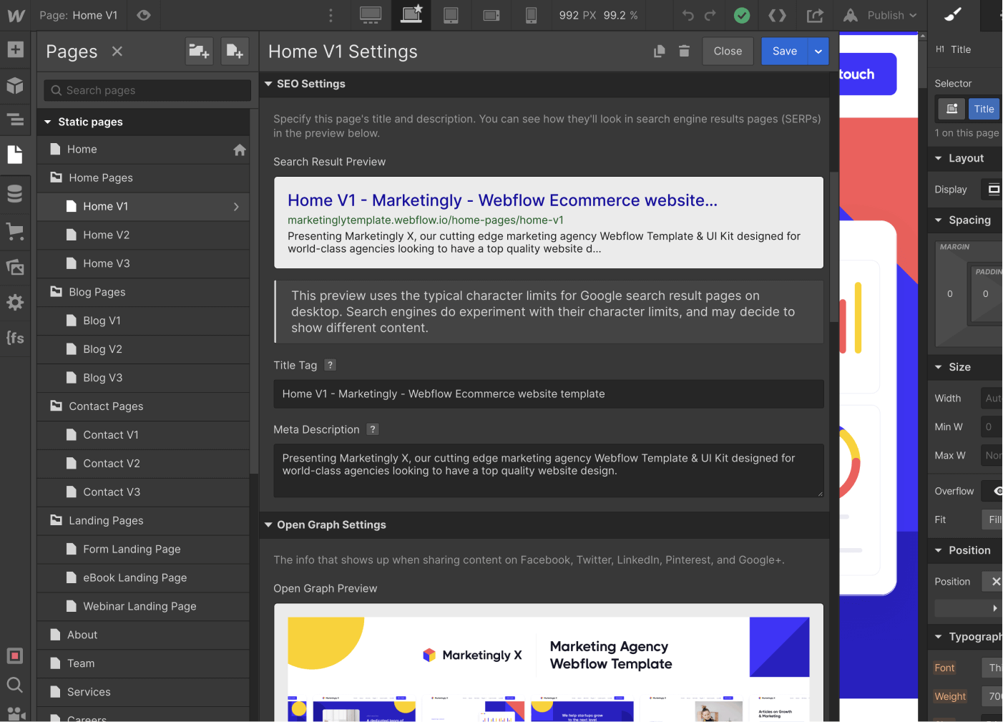Collapse the Open Graph Settings section
This screenshot has height=722, width=1003.
coord(268,525)
